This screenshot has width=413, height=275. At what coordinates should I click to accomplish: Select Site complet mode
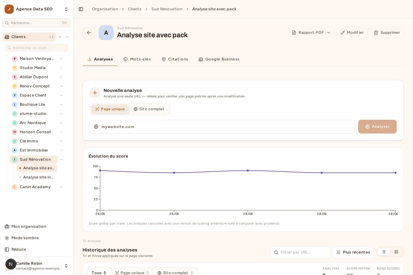[149, 109]
